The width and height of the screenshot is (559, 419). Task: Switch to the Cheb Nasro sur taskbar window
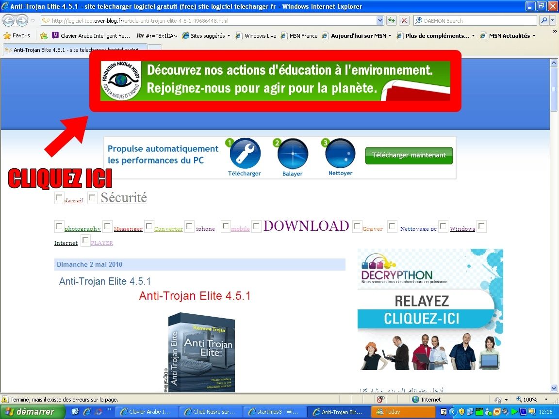click(x=210, y=412)
